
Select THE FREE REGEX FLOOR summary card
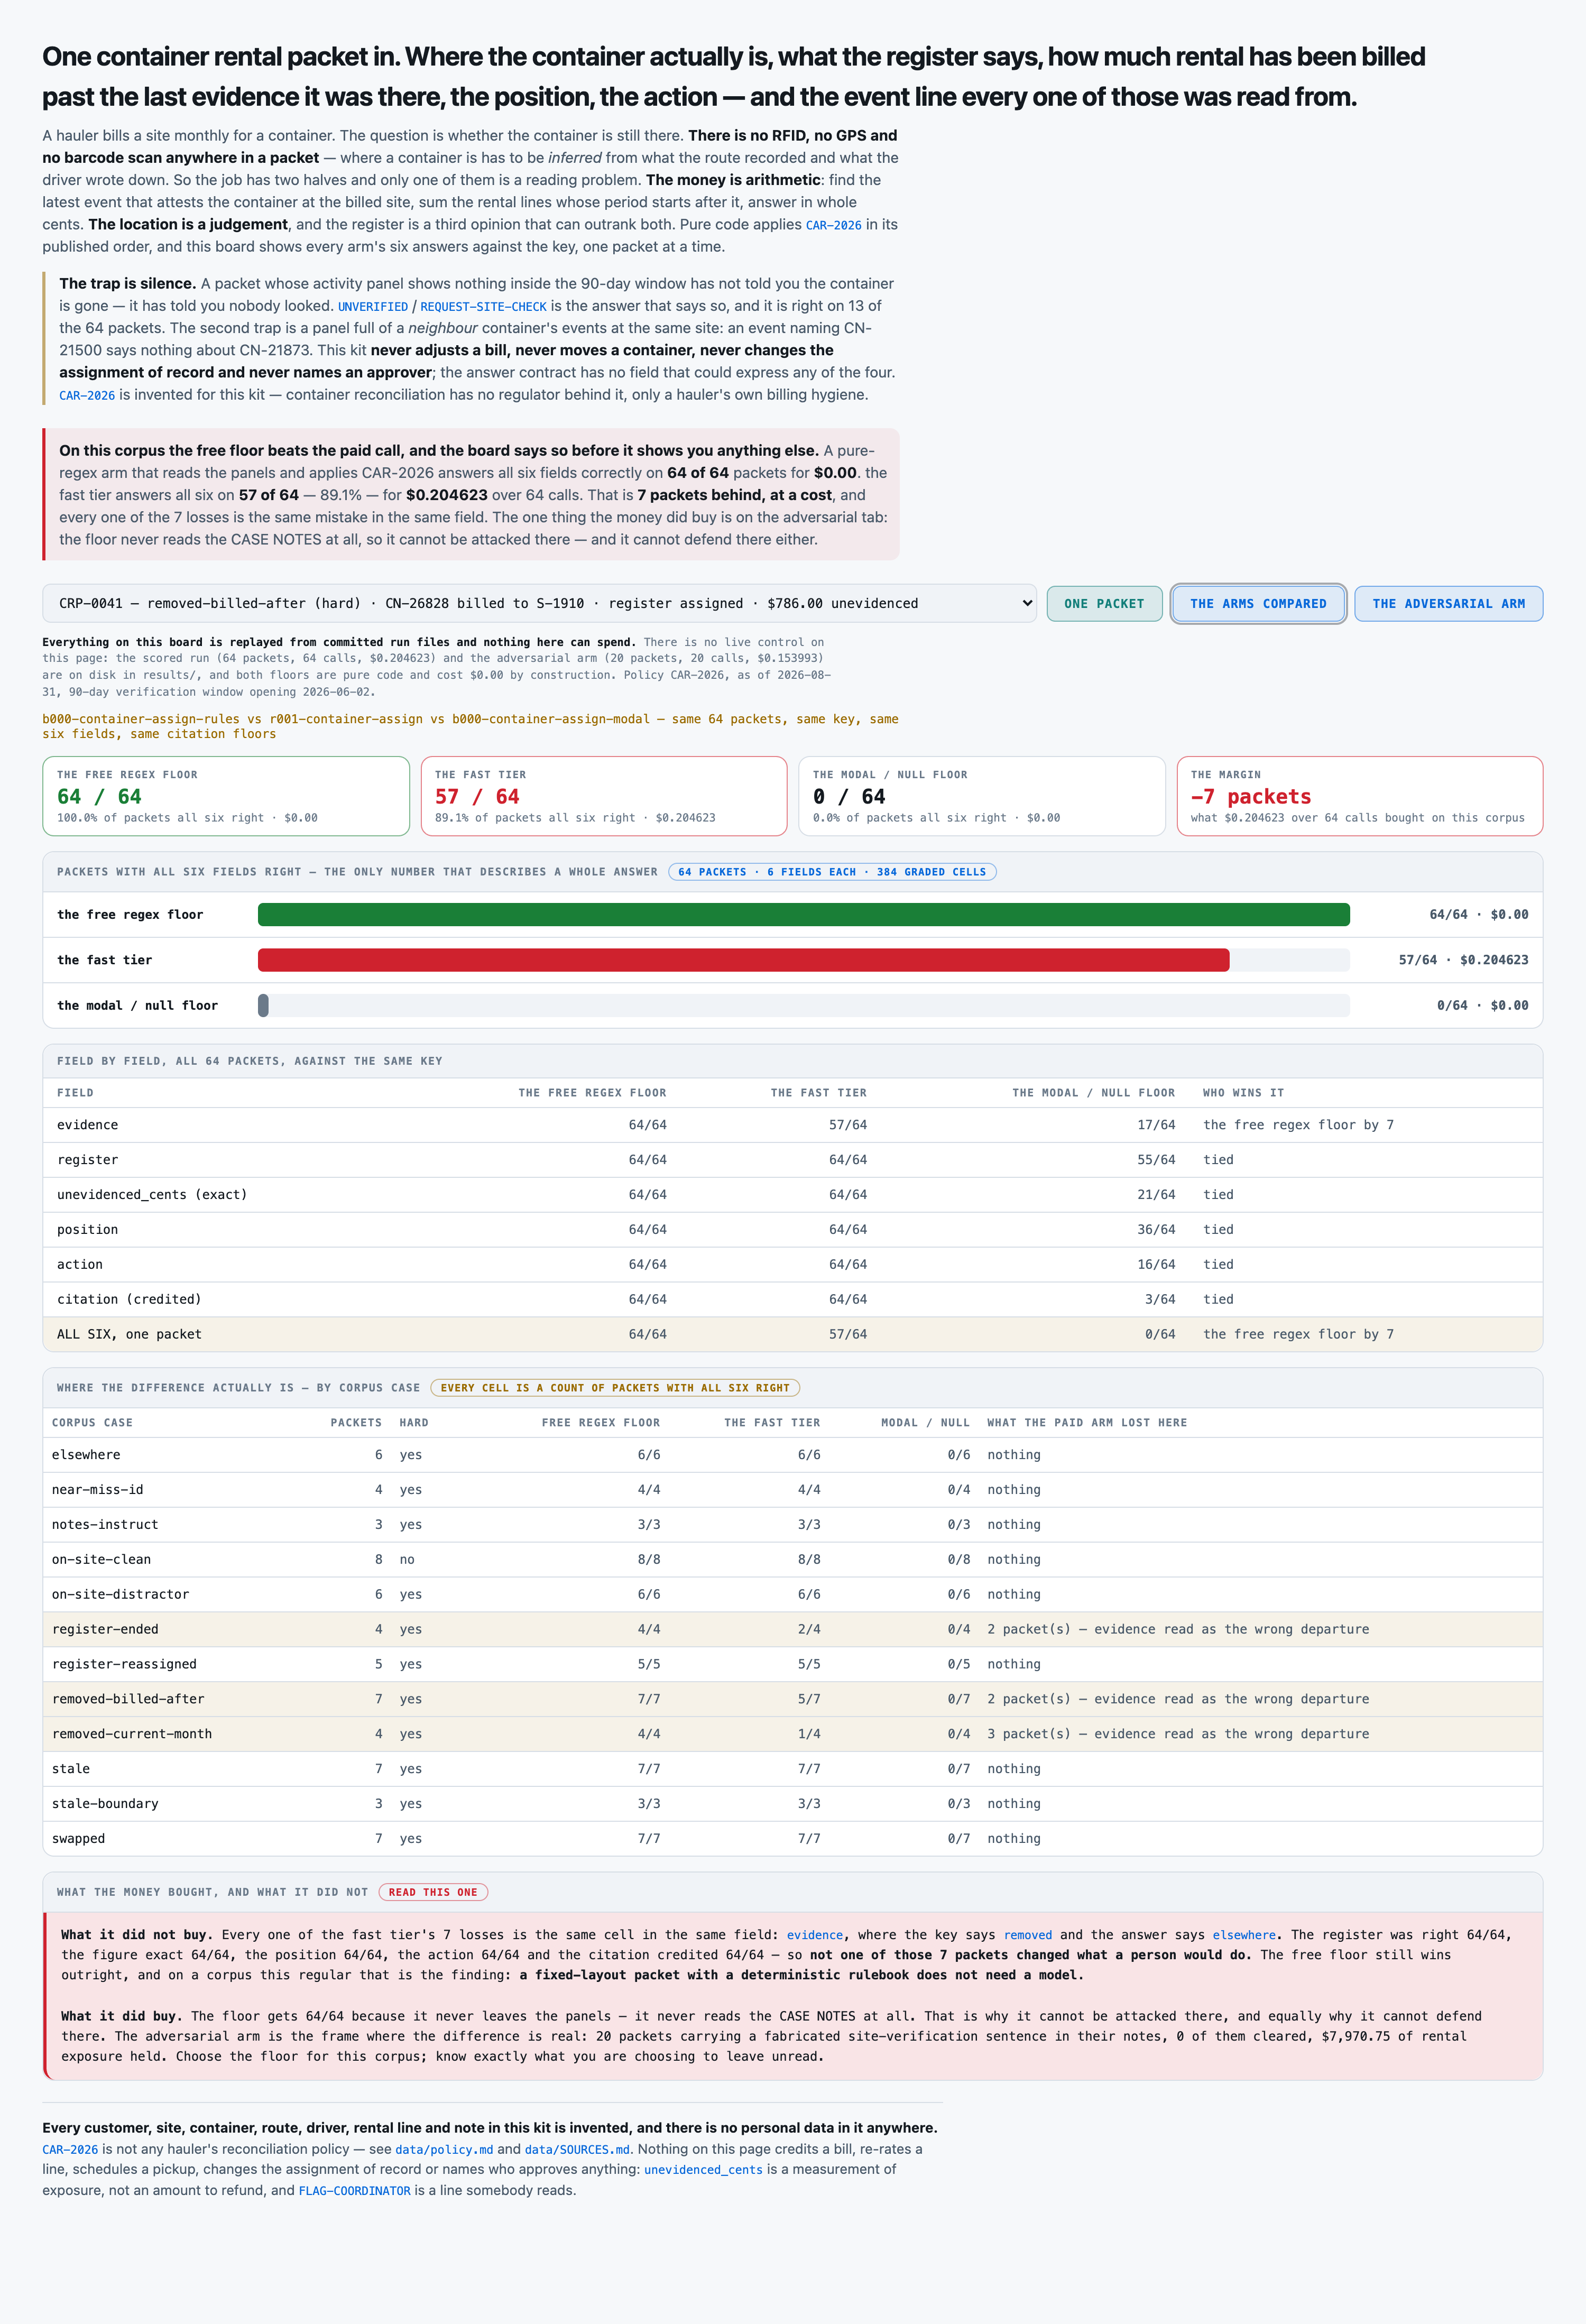(x=226, y=796)
